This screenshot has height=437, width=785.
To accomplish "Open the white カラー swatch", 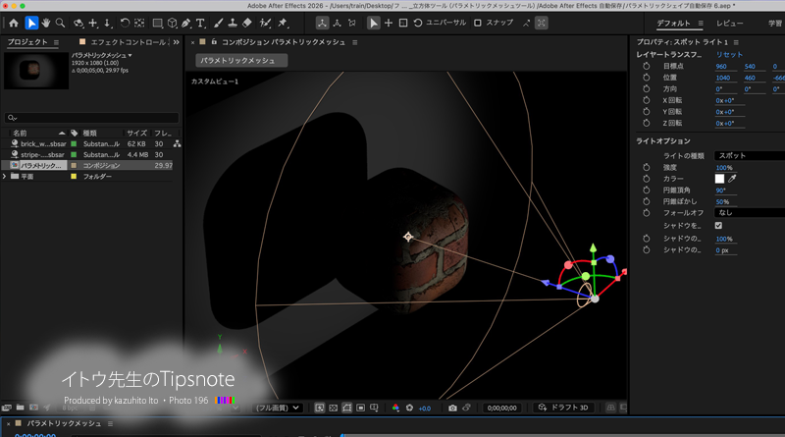I will tap(719, 178).
